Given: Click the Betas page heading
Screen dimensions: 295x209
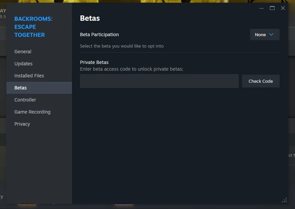Looking at the screenshot, I should [89, 18].
